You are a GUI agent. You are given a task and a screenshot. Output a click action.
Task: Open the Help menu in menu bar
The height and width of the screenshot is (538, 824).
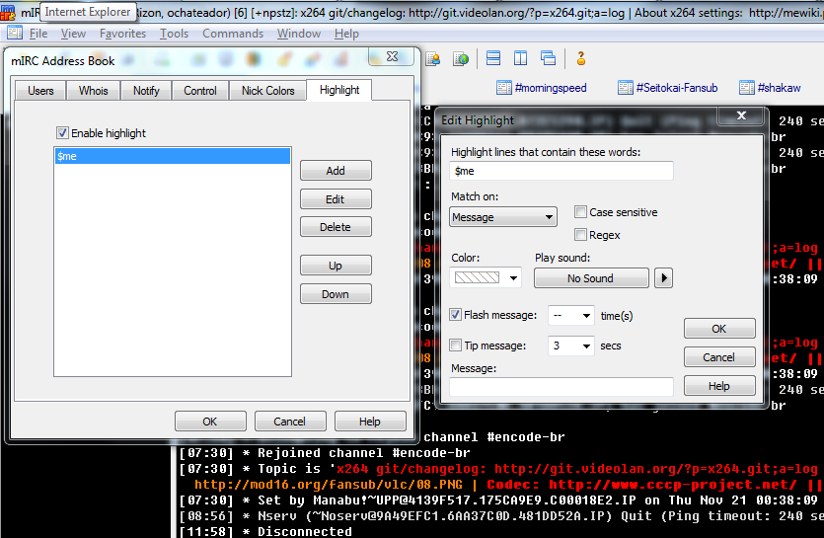click(x=346, y=34)
